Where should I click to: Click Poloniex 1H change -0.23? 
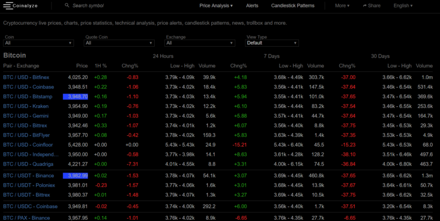[x=101, y=186]
